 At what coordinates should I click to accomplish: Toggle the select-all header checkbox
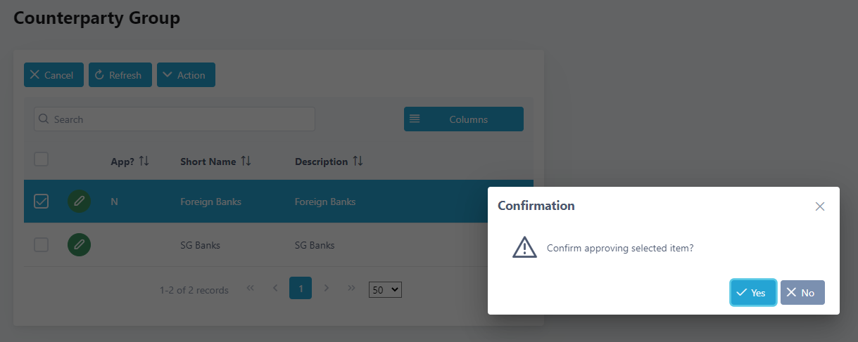42,159
